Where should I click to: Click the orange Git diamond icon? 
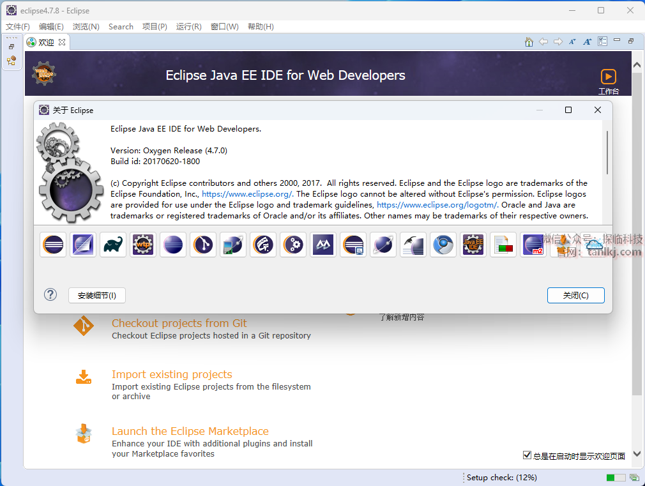(84, 326)
